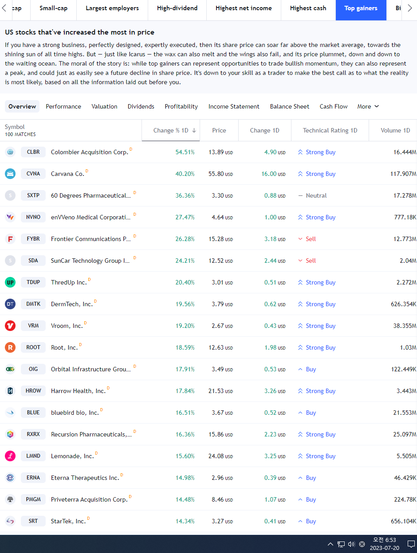Open the HROW ticker symbol link
The height and width of the screenshot is (553, 417).
[x=33, y=391]
